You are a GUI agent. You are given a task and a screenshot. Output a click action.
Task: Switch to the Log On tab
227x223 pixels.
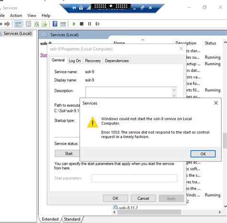[75, 61]
